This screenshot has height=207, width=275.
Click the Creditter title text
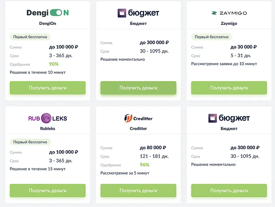[x=138, y=128]
